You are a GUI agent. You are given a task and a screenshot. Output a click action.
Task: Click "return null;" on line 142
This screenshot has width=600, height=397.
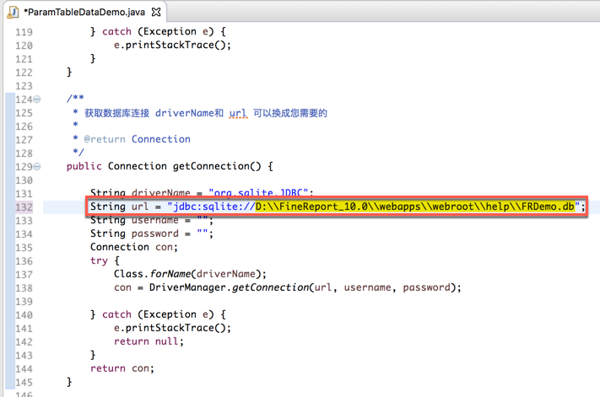pos(149,341)
